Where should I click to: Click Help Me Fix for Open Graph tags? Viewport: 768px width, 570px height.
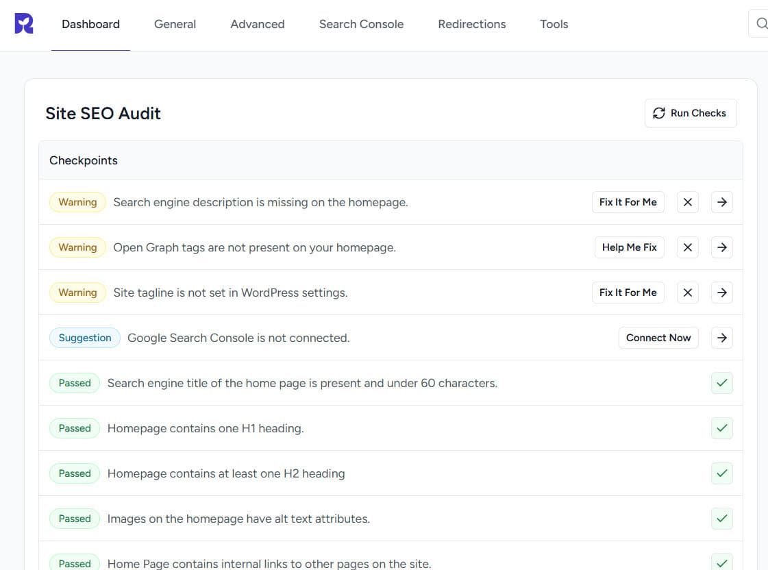point(629,247)
